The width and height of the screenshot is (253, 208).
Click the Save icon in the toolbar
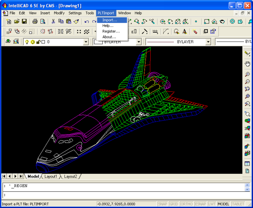click(x=24, y=22)
